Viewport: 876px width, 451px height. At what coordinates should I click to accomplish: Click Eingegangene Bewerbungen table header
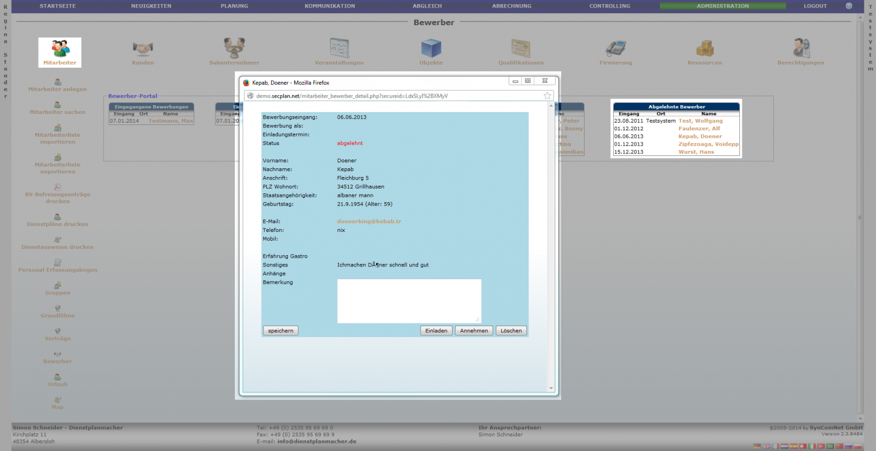point(152,106)
